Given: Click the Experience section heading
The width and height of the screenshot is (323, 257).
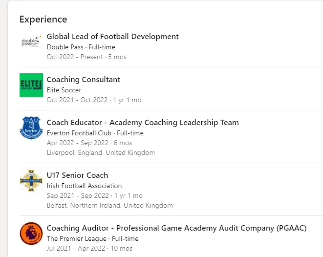Looking at the screenshot, I should (x=43, y=20).
